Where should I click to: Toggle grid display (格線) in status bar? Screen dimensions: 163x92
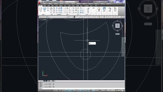pos(61,90)
